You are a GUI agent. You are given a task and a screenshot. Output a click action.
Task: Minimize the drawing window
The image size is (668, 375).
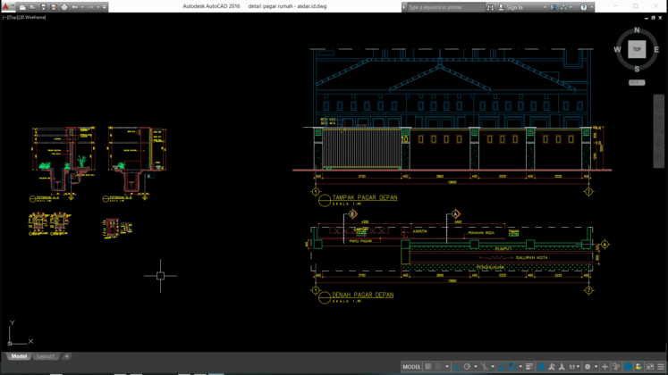pos(647,18)
